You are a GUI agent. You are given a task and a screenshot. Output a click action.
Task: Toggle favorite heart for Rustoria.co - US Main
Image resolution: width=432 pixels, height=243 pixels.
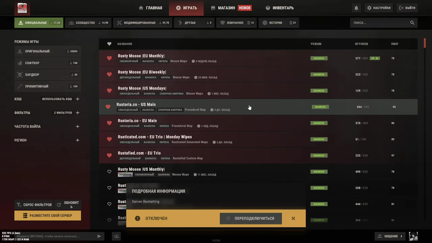[x=108, y=107]
